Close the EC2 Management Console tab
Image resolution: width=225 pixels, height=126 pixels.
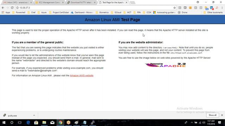63,2
